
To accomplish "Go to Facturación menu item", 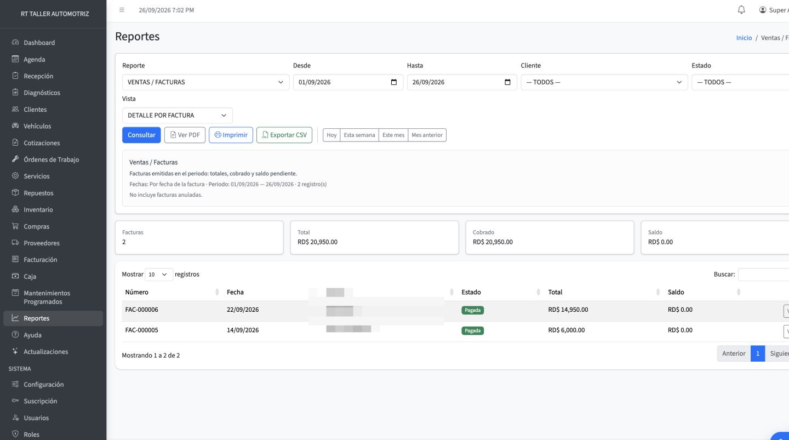I will click(53, 260).
